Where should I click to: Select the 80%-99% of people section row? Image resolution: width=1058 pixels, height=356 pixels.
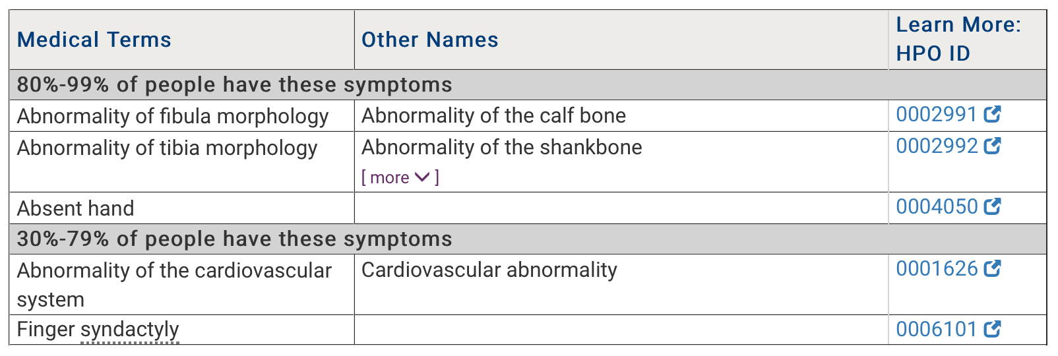234,85
